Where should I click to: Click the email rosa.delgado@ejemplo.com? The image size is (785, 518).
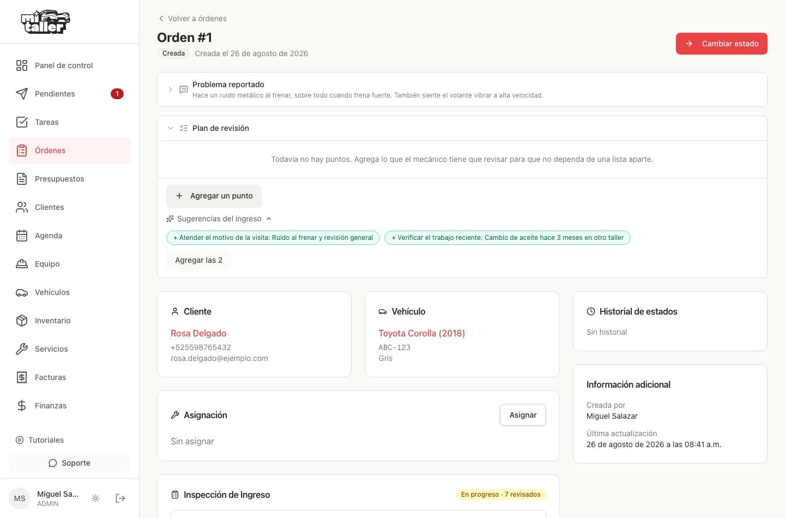(x=219, y=358)
